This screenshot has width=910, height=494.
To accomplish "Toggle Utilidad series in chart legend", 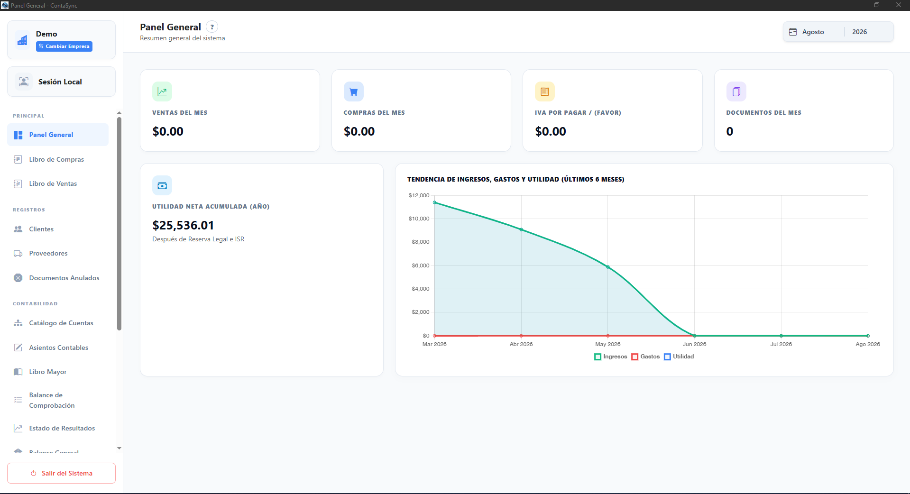I will pos(679,357).
